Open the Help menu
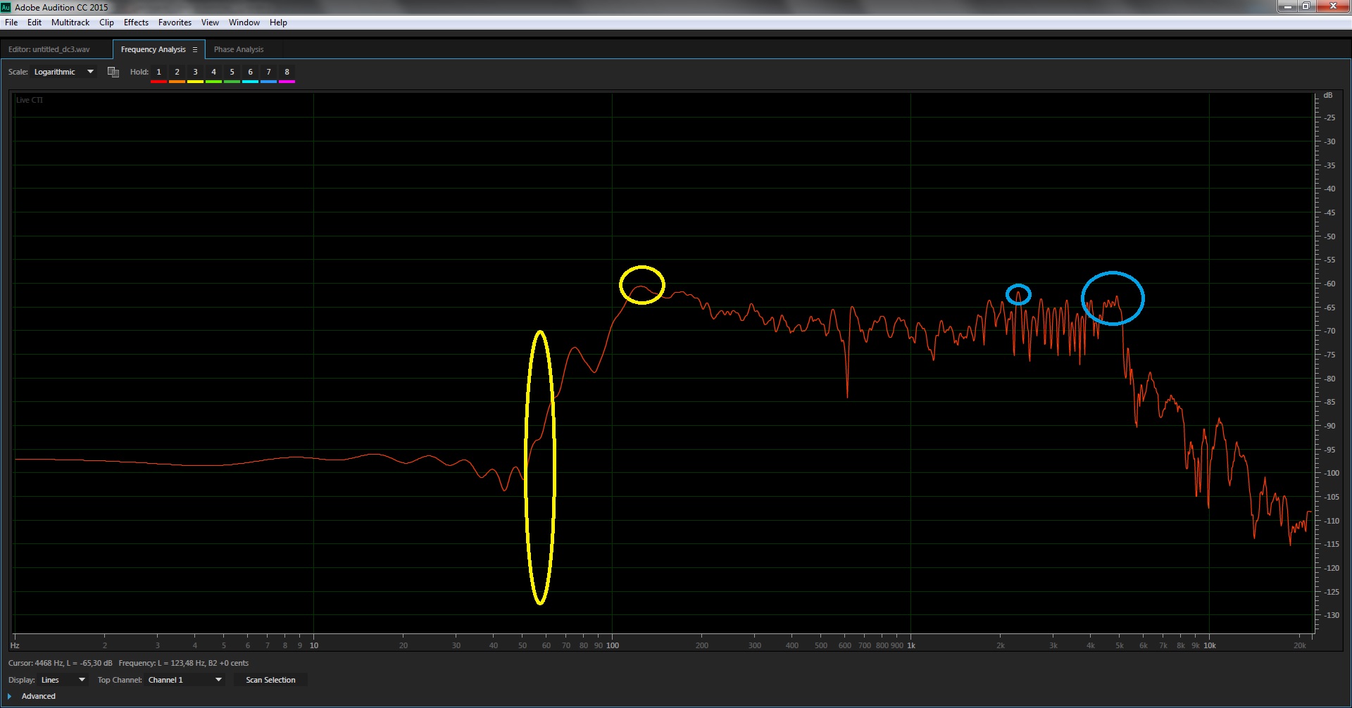This screenshot has width=1352, height=708. point(278,23)
